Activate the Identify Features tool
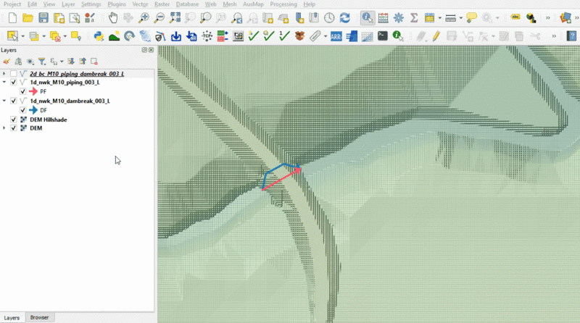The width and height of the screenshot is (580, 323). pos(368,17)
